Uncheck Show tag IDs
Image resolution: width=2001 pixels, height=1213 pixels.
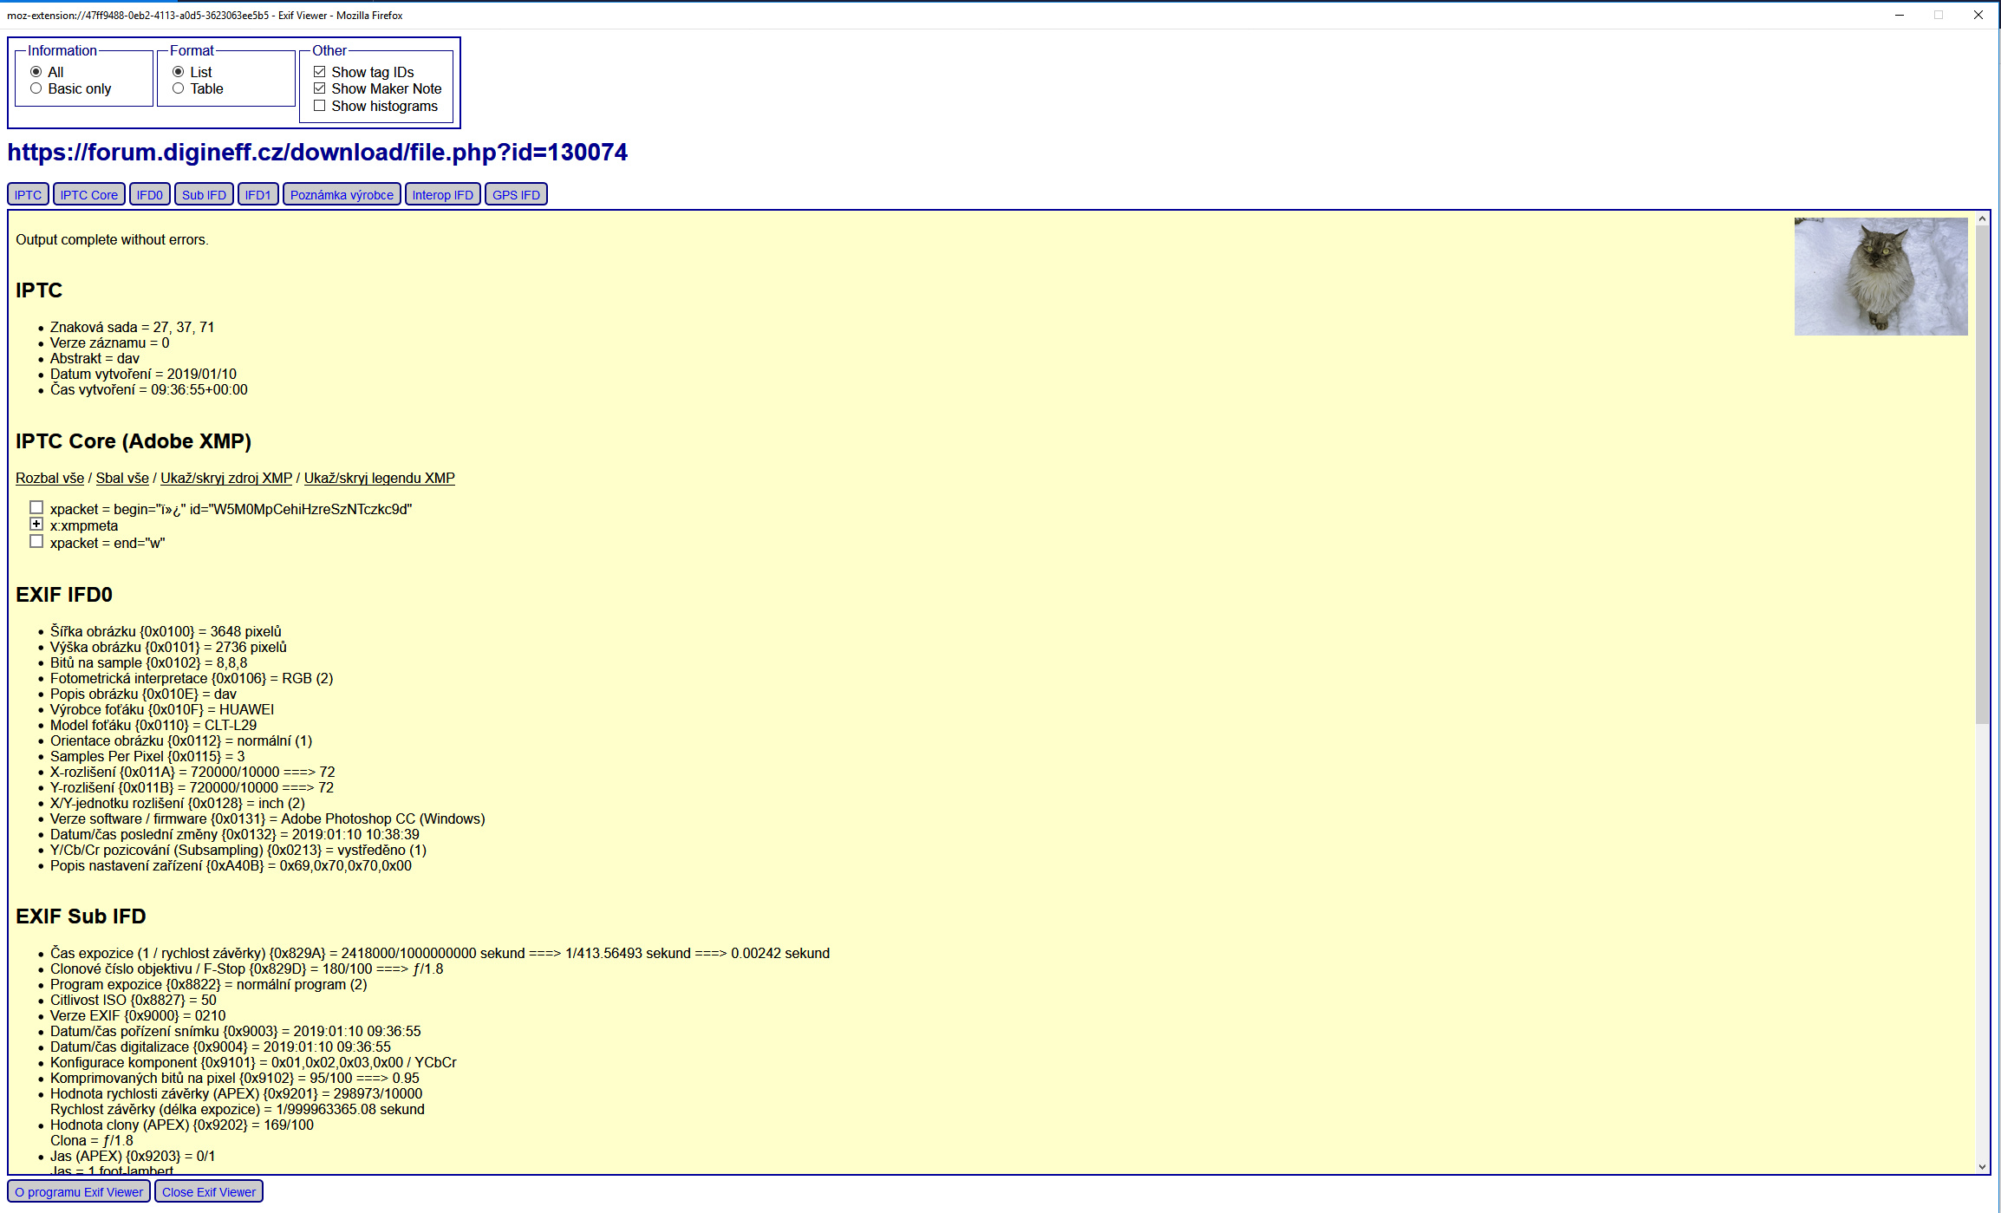click(320, 72)
